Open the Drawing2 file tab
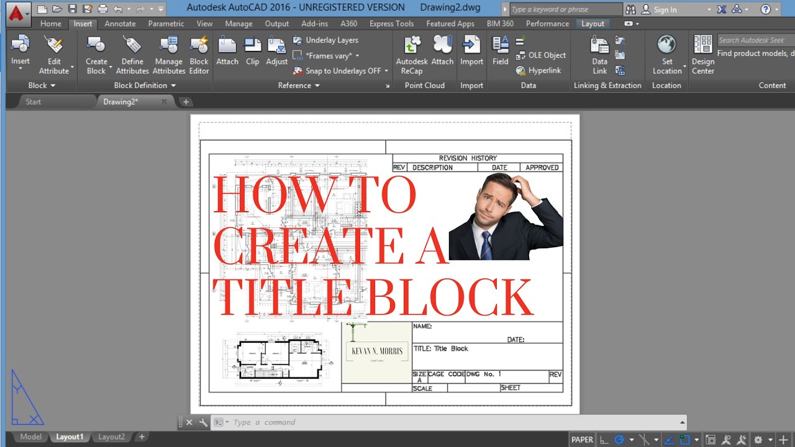This screenshot has width=795, height=447. click(134, 102)
